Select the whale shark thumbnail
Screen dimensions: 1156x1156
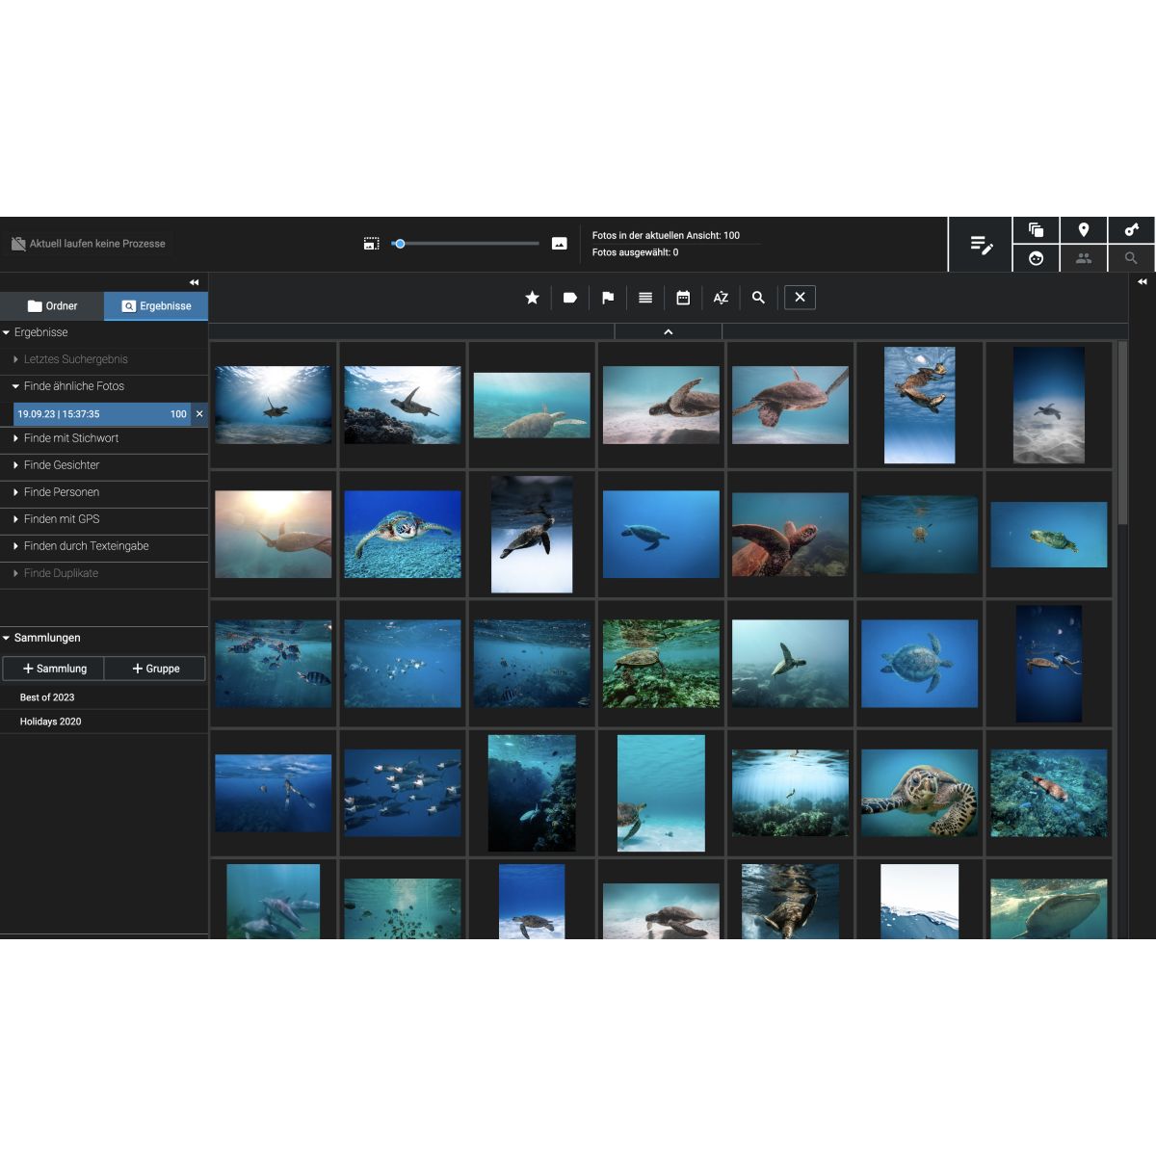point(1049,908)
